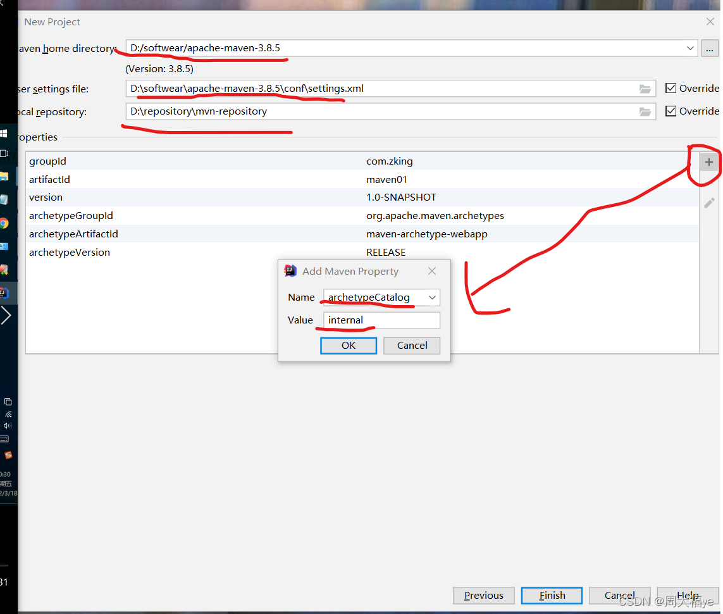Expand Maven home directory dropdown
This screenshot has width=723, height=614.
690,49
